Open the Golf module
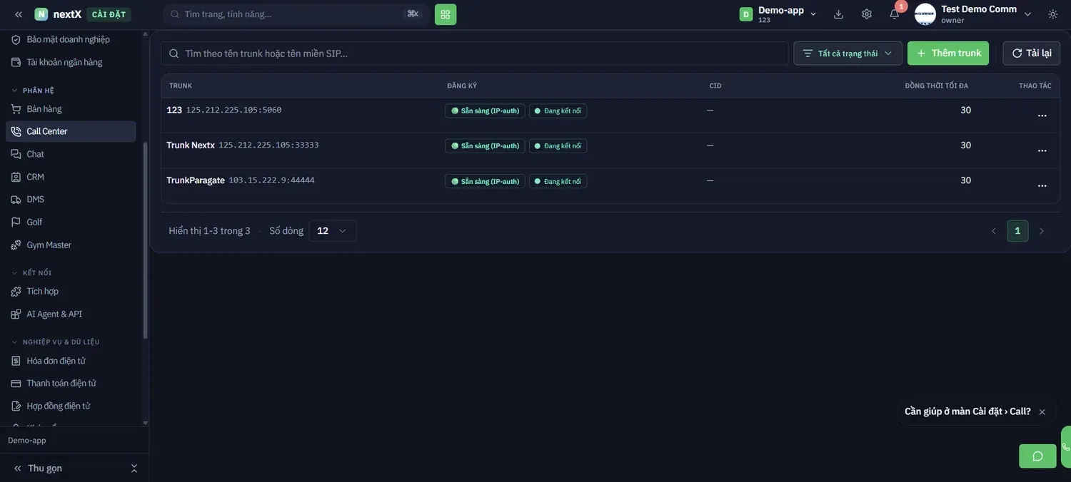The width and height of the screenshot is (1071, 482). pos(71,222)
